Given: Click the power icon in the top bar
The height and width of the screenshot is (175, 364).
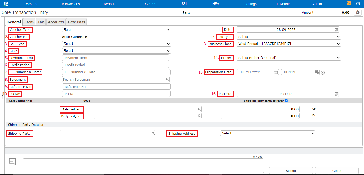Looking at the screenshot, I should [358, 3].
